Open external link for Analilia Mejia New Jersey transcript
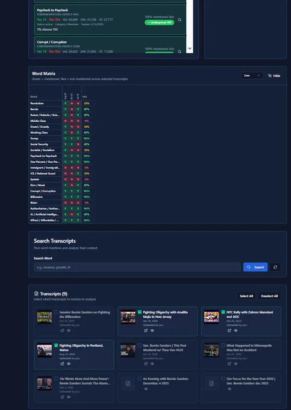Viewport: 291px width, 410px height. click(x=146, y=330)
